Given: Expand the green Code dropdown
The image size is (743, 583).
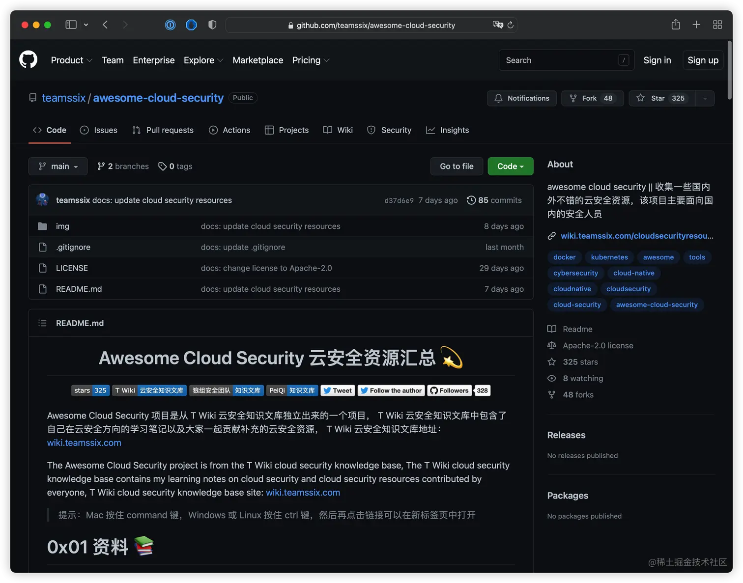Looking at the screenshot, I should (x=511, y=167).
